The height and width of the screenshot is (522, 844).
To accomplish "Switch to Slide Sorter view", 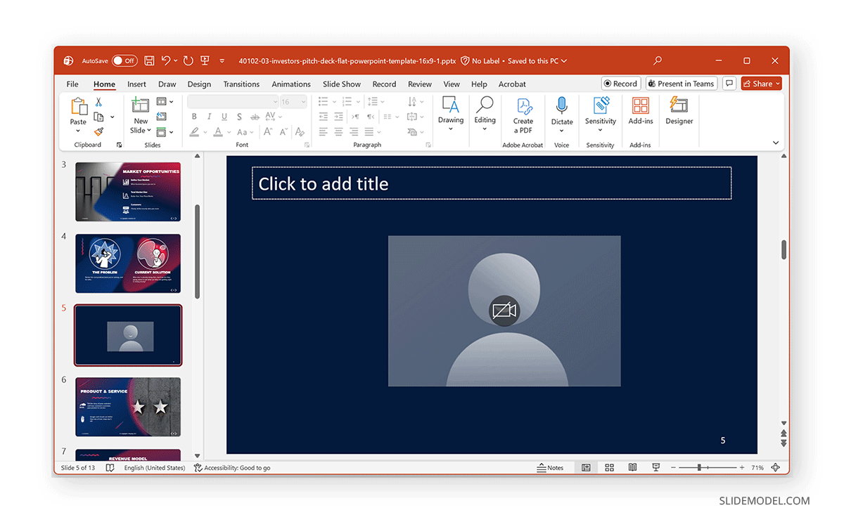I will (x=609, y=467).
